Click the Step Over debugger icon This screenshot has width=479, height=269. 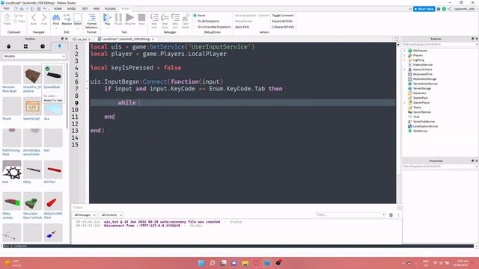coord(165,17)
